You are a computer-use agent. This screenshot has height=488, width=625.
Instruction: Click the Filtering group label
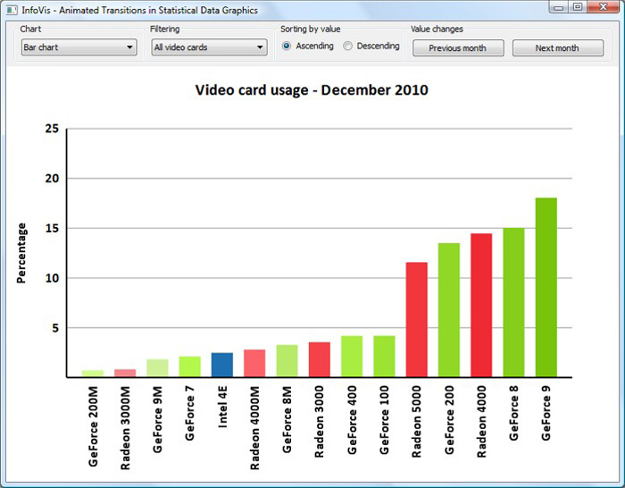(x=164, y=29)
